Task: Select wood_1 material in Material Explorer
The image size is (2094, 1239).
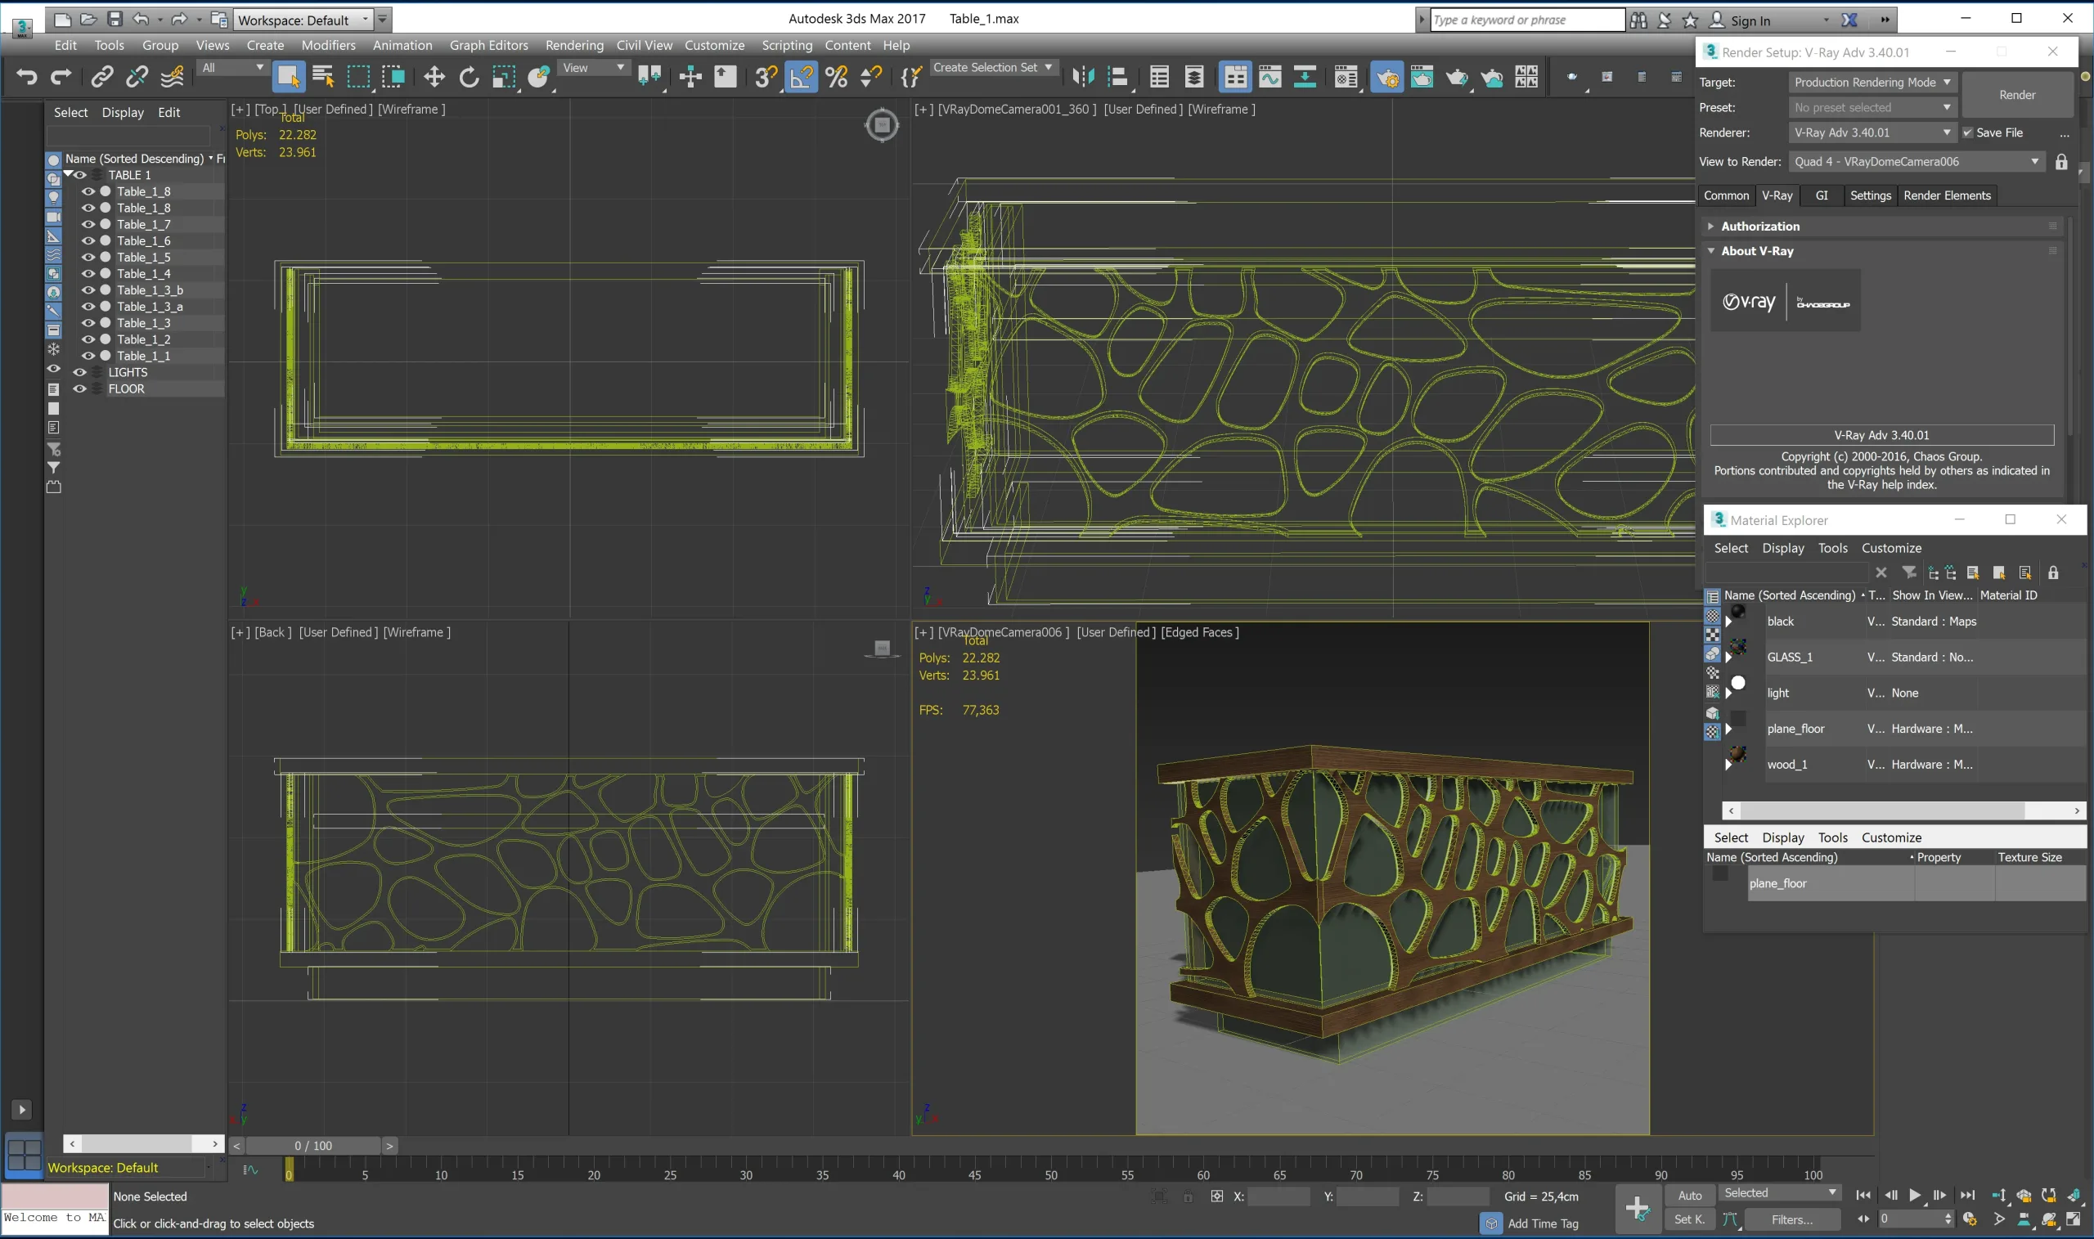Action: point(1787,764)
